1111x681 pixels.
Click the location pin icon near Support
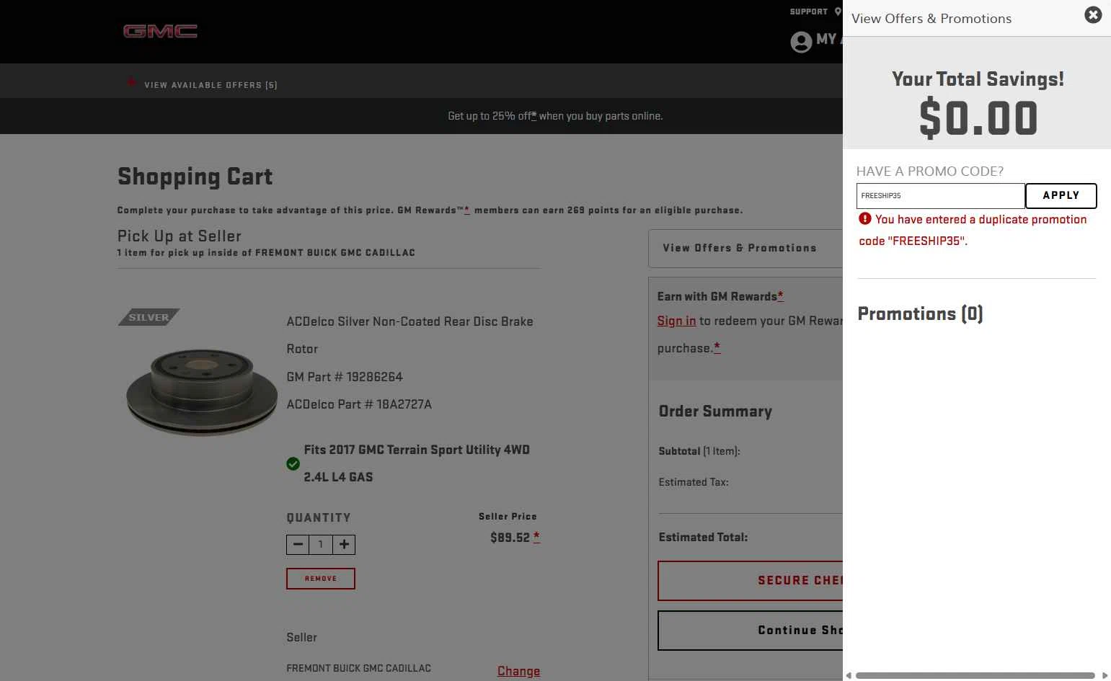838,12
